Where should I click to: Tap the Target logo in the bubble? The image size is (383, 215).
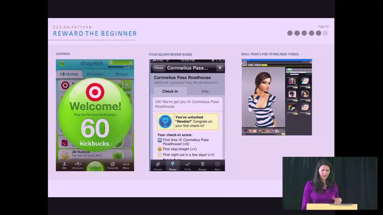95,92
